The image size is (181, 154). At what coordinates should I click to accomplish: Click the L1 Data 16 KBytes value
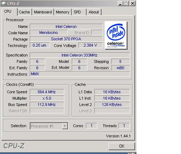(112, 92)
